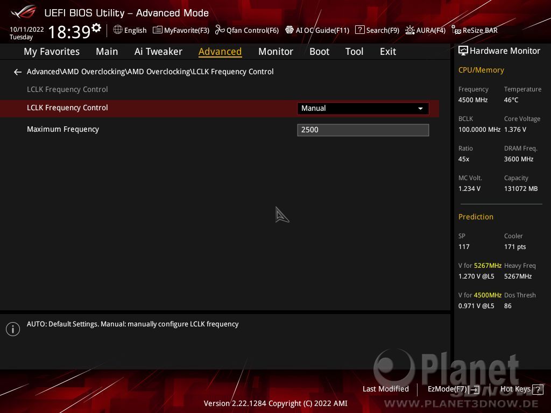Click the 4500 MHz frequency value
Image resolution: width=551 pixels, height=413 pixels.
tap(472, 100)
